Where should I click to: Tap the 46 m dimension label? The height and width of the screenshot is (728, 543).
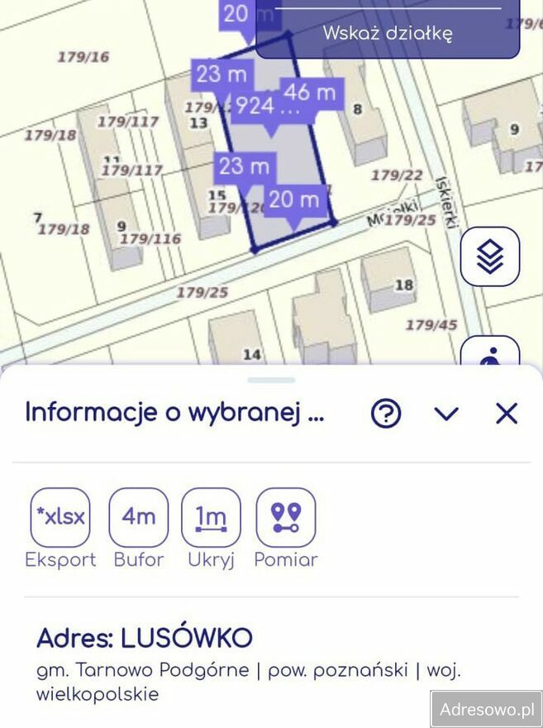pyautogui.click(x=312, y=92)
